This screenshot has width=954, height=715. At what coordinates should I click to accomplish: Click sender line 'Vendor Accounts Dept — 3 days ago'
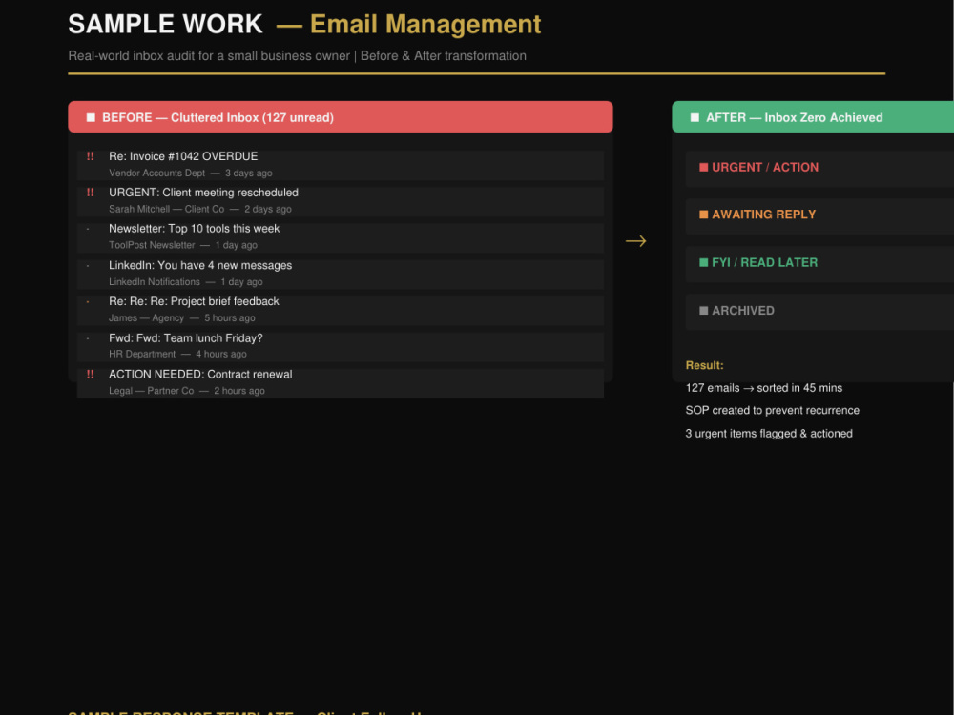(x=191, y=174)
